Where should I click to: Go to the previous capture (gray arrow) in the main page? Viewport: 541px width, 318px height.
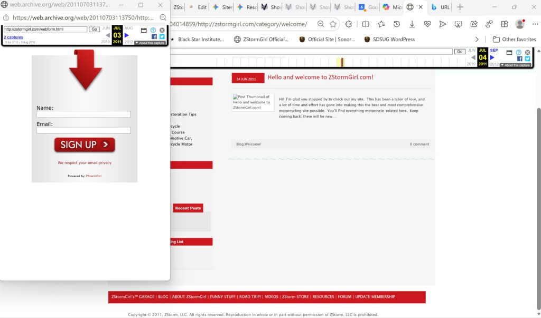[x=473, y=57]
